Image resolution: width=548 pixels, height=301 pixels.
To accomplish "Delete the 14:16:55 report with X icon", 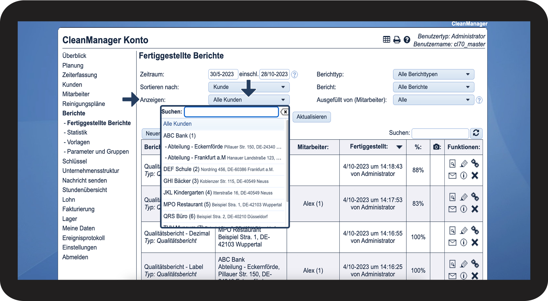I will click(475, 243).
